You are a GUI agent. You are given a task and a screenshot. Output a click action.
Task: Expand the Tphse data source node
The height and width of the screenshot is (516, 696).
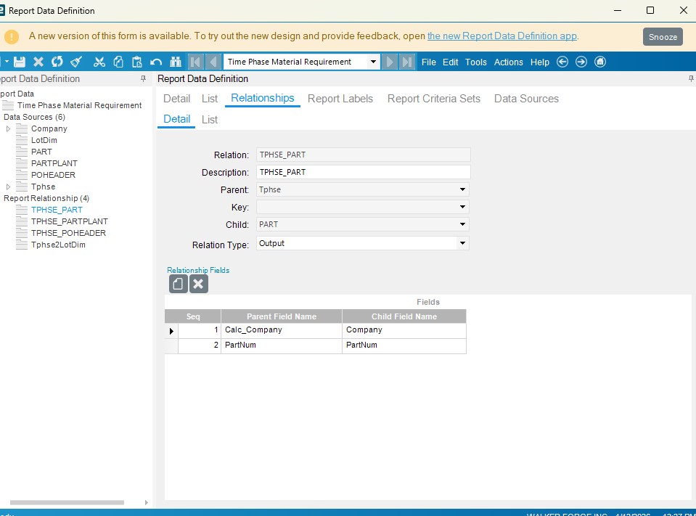click(8, 187)
